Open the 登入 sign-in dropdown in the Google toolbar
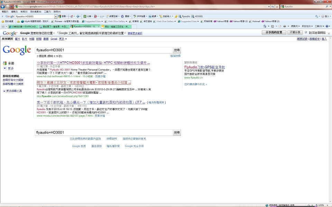The height and width of the screenshot is (207, 332). [x=326, y=16]
